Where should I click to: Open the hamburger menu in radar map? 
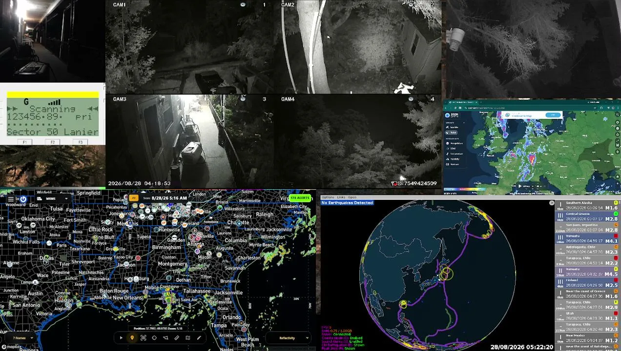point(11,199)
